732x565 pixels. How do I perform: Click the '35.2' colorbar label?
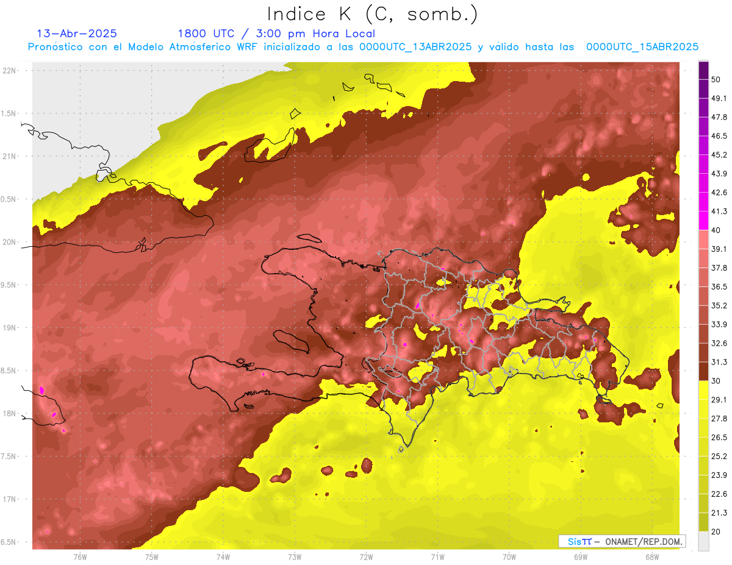[719, 305]
